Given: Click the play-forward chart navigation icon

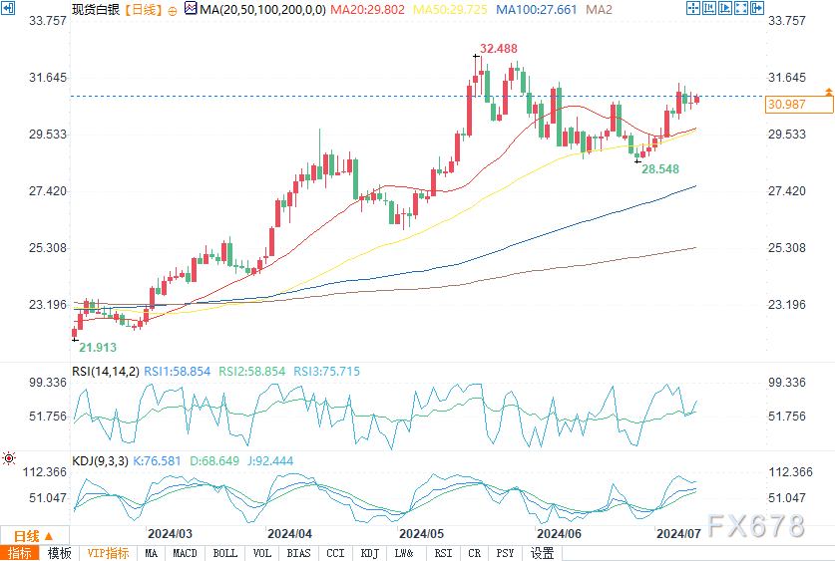Looking at the screenshot, I should tap(725, 8).
